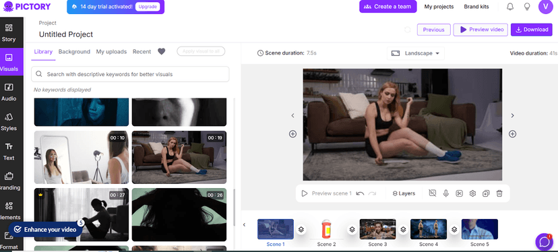The height and width of the screenshot is (252, 558).
Task: Click the trim scissors icon
Action: [x=459, y=193]
